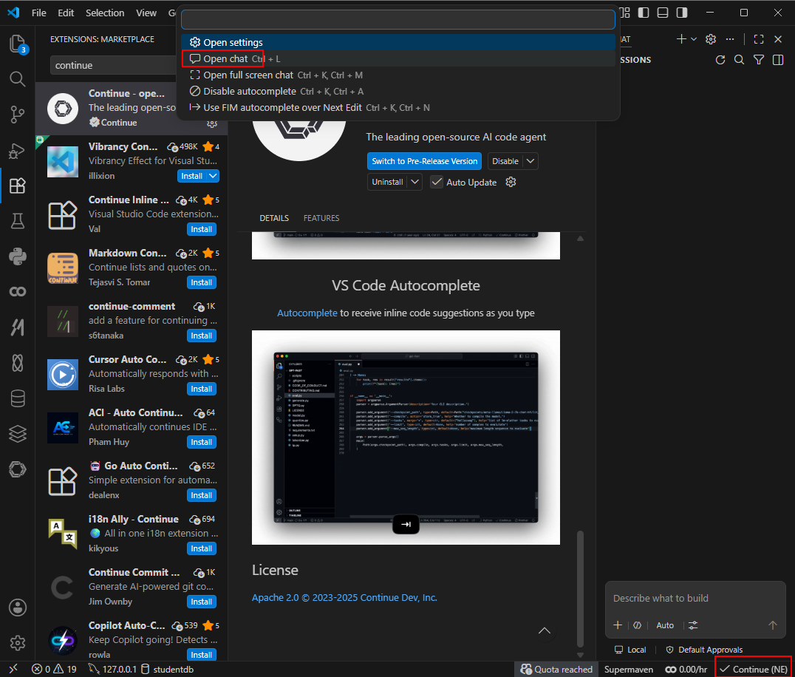Open the Local session target picker
The width and height of the screenshot is (795, 677).
pos(630,650)
